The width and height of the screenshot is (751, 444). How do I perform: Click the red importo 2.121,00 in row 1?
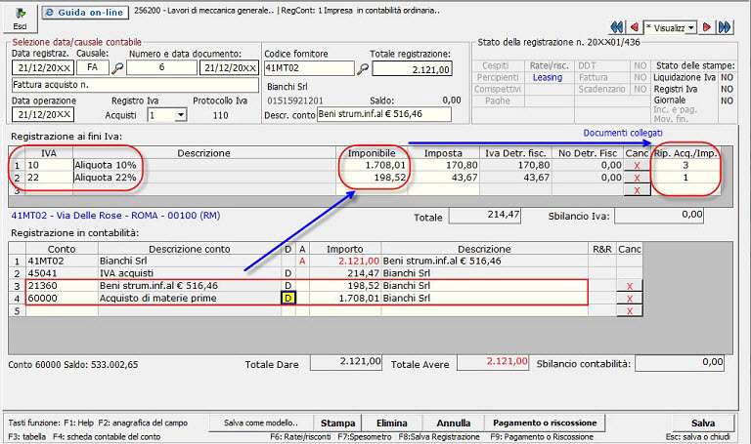click(345, 261)
